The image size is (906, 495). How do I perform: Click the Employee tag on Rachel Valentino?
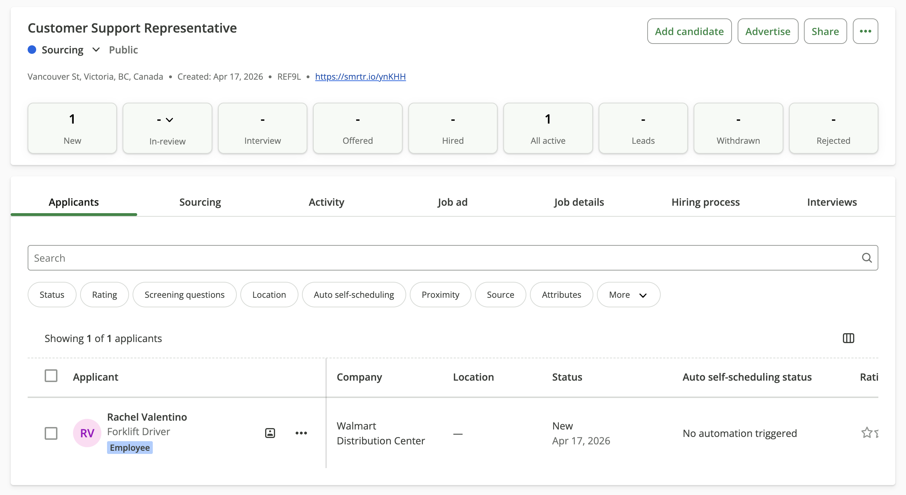pos(130,448)
